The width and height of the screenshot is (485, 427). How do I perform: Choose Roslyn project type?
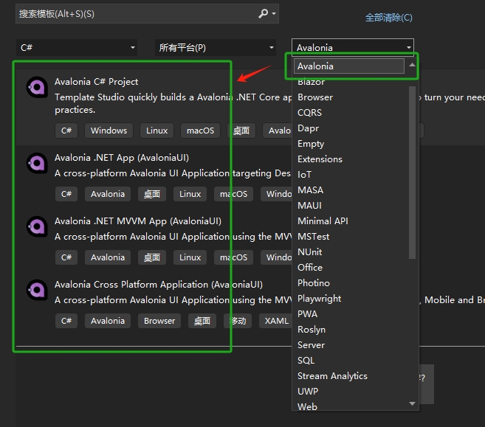click(312, 330)
